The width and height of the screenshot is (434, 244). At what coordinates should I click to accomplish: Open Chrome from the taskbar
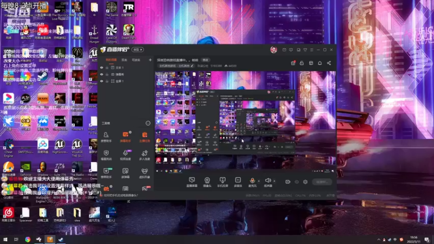tap(28, 239)
